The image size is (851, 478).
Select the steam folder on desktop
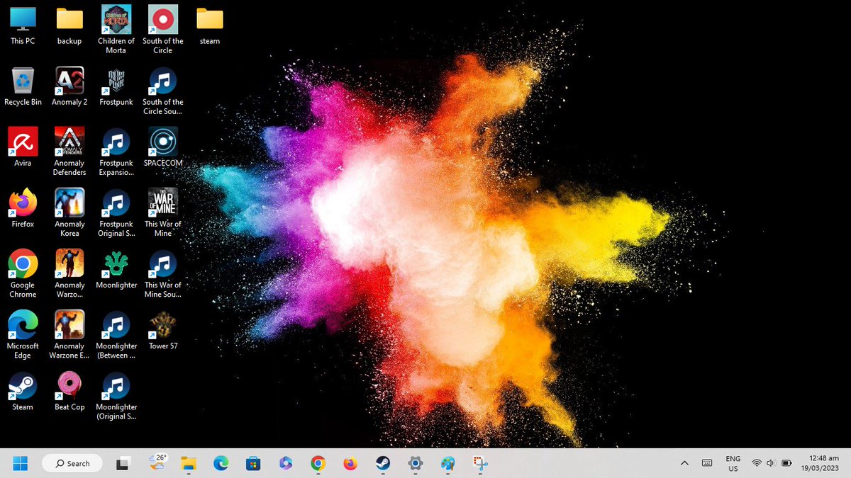point(210,25)
